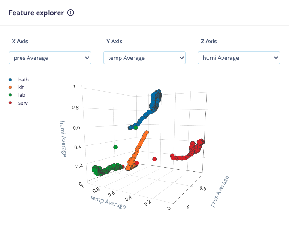Click the info icon beside Feature explorer

pos(71,13)
